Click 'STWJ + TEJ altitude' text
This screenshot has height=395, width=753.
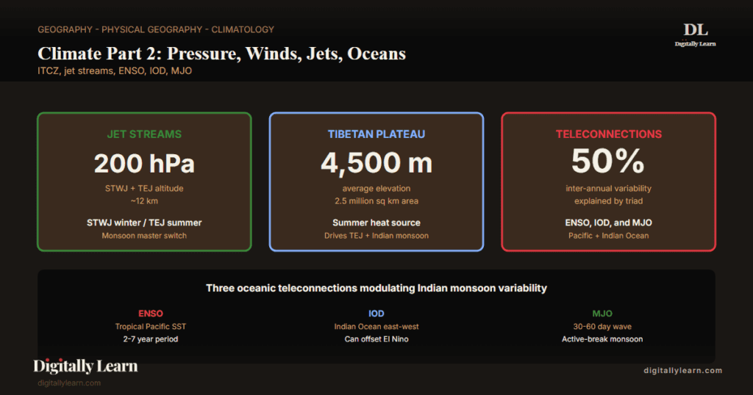click(x=144, y=189)
